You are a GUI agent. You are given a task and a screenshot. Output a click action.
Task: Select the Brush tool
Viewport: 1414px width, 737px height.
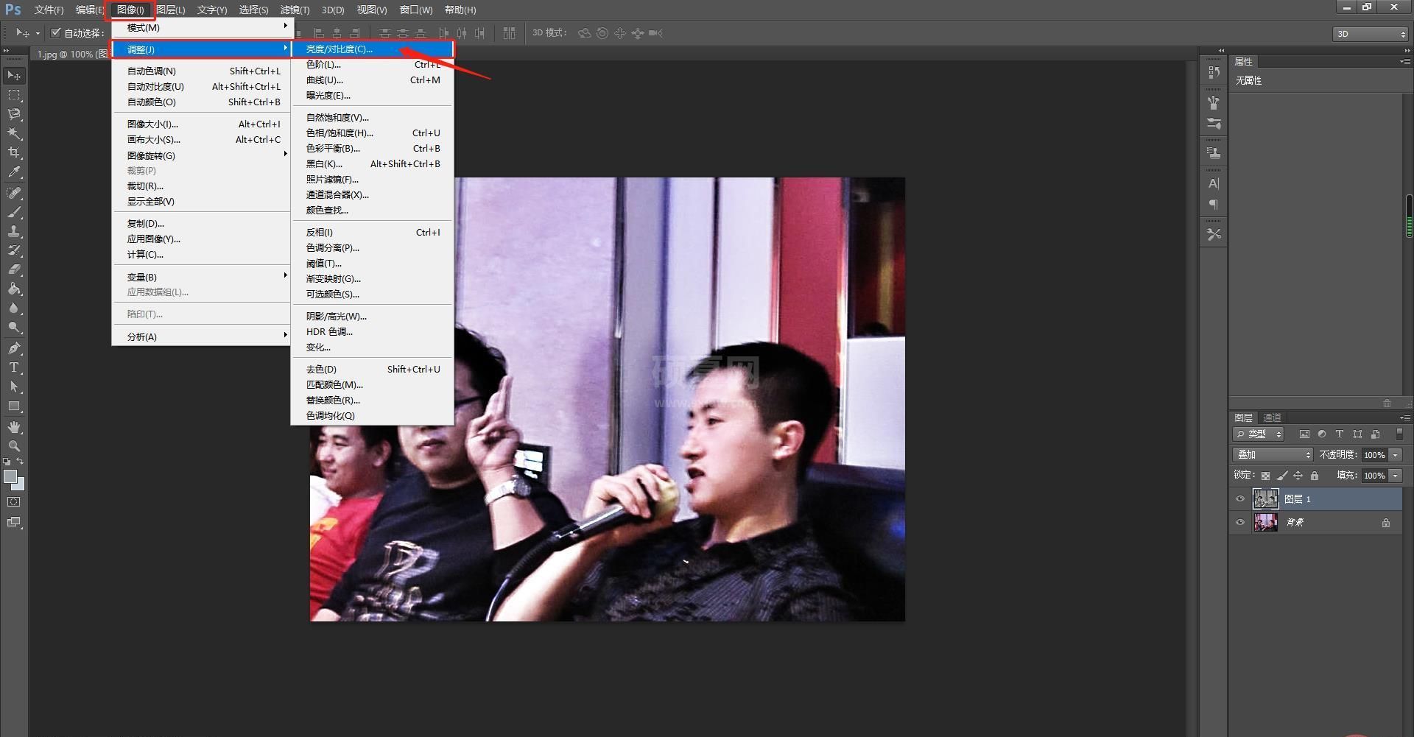(x=14, y=212)
